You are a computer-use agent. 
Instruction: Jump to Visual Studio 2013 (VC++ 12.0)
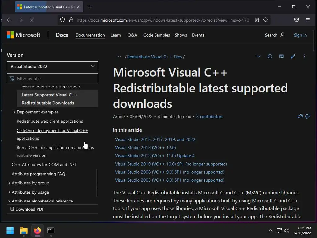145,148
